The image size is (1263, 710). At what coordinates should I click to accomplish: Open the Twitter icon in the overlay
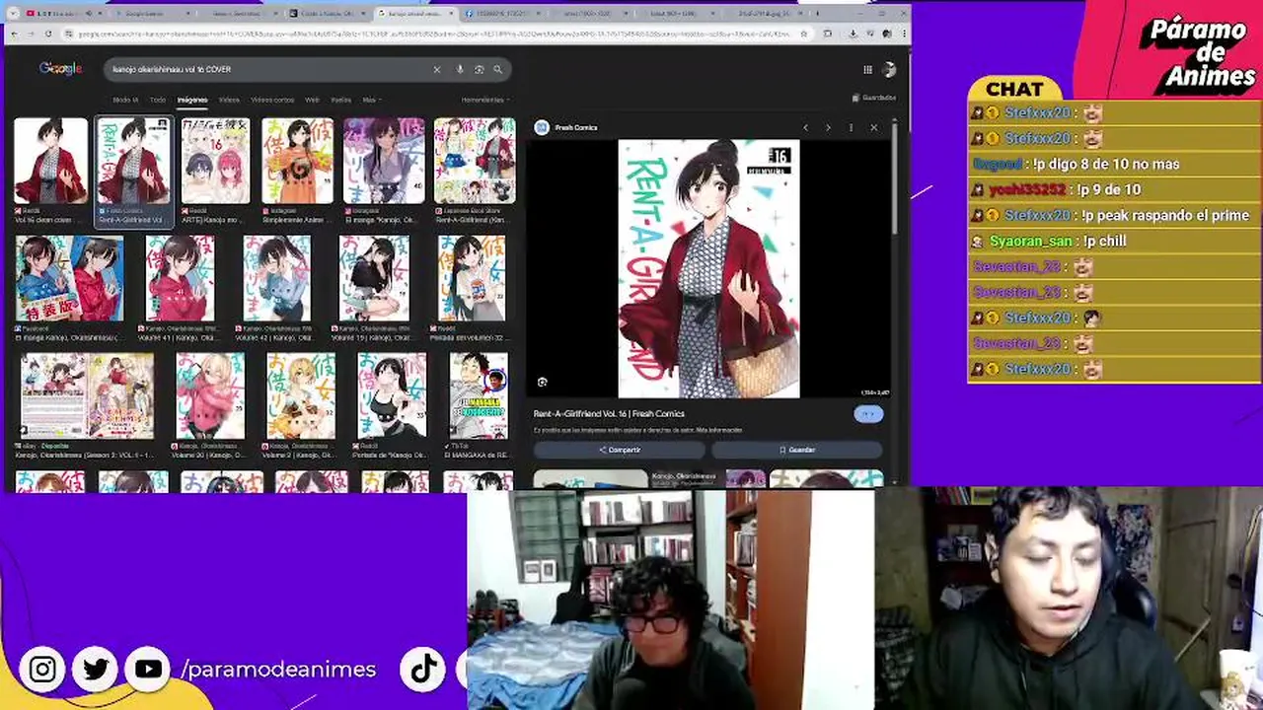tap(96, 670)
